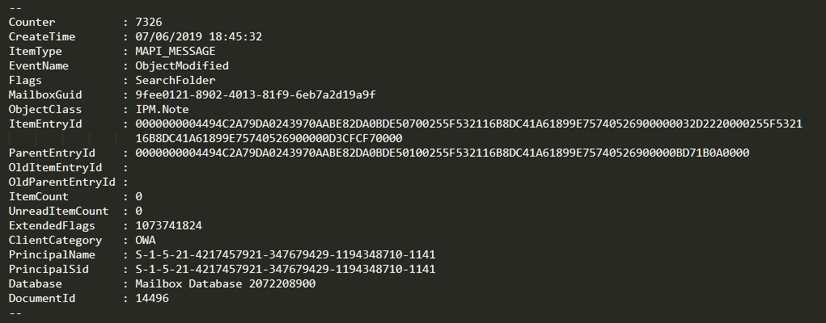Click the ExtendedFlags value 1073741824

tap(168, 225)
